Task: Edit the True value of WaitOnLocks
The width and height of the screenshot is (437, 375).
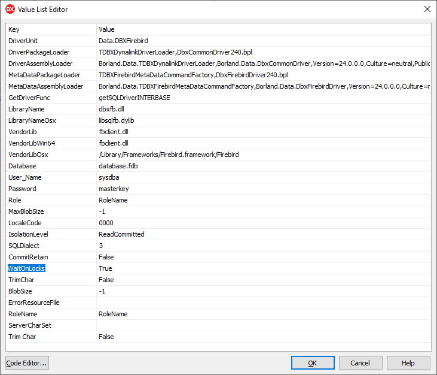Action: click(264, 268)
